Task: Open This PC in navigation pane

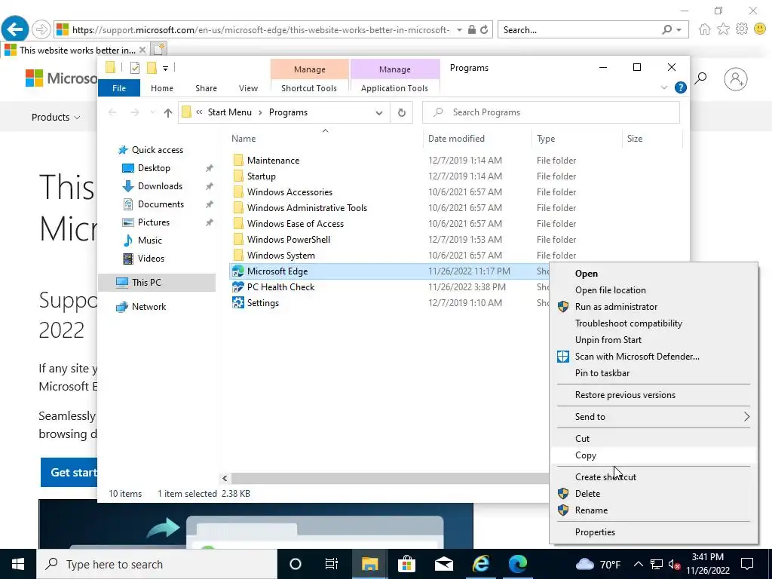Action: click(146, 283)
